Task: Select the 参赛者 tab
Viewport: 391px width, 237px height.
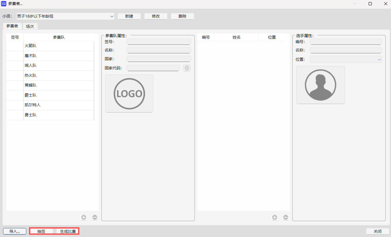Action: pyautogui.click(x=12, y=26)
